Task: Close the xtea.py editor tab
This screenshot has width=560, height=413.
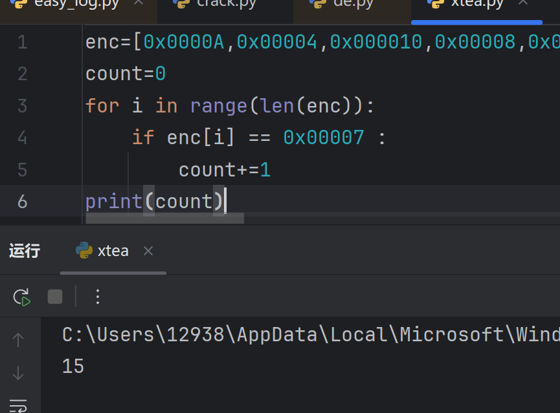Action: coord(523,3)
